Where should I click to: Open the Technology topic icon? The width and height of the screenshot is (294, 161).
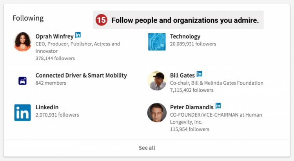point(157,42)
